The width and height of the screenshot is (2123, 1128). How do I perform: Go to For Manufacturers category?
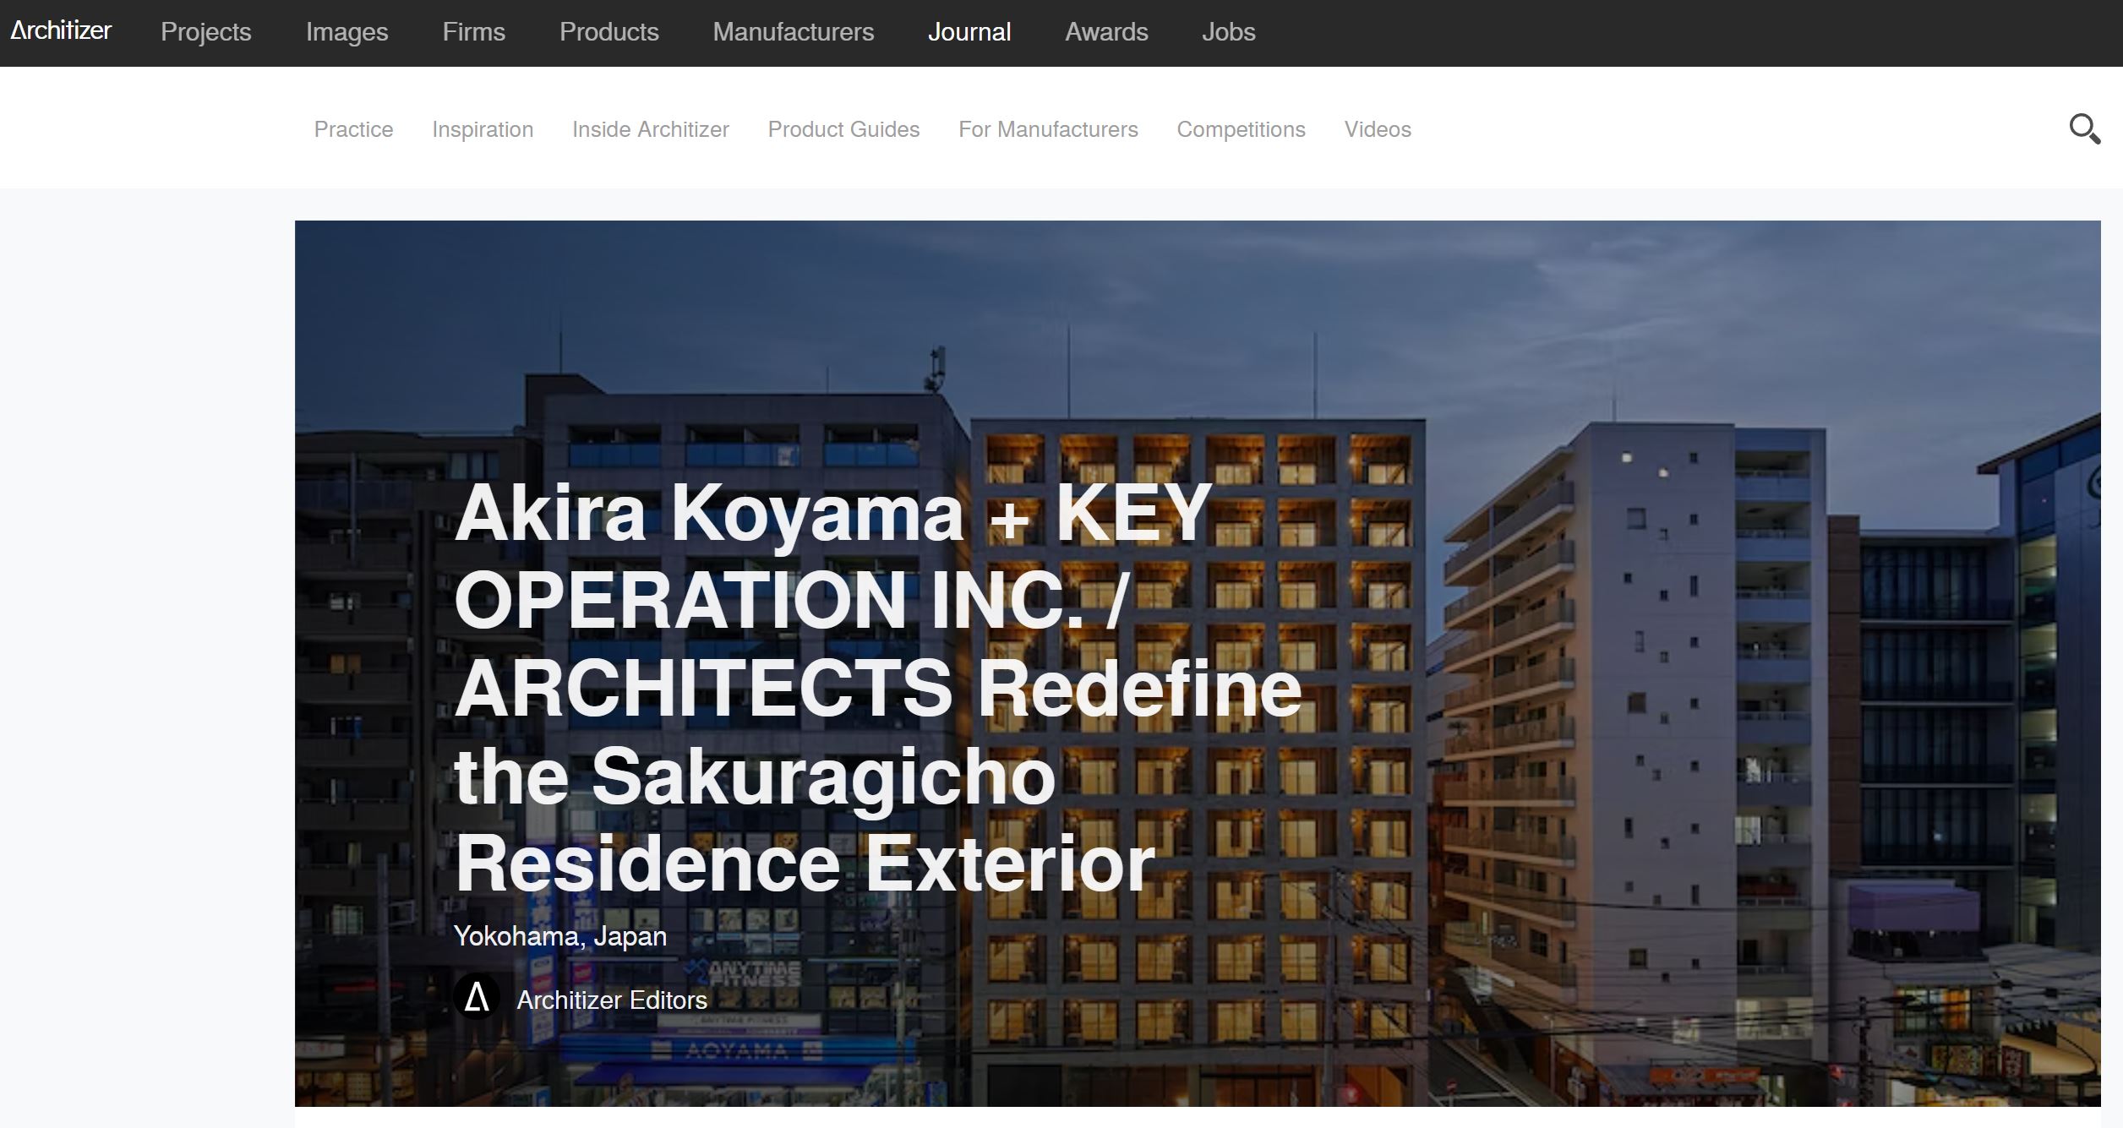tap(1048, 129)
